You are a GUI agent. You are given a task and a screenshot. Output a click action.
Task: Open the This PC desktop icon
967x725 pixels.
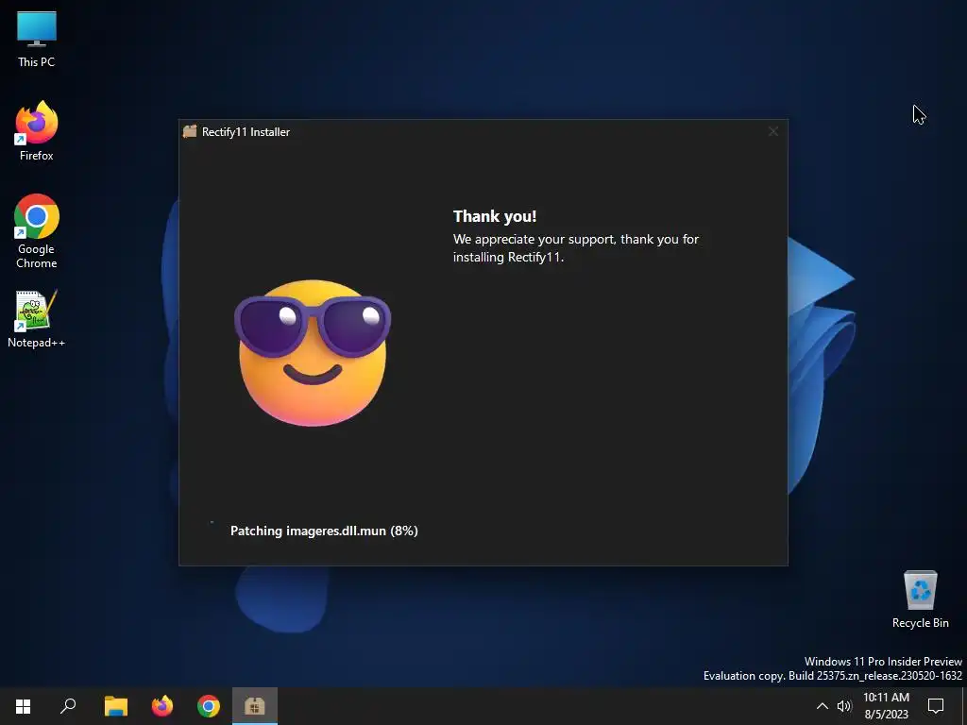37,39
